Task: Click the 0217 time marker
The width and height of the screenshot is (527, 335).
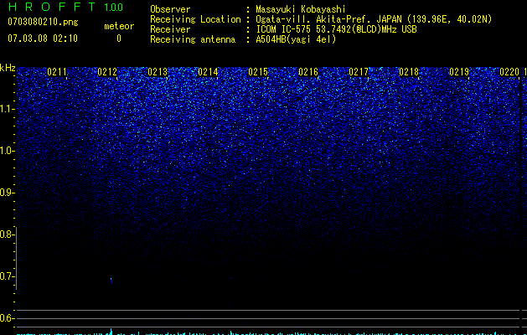Action: point(359,72)
